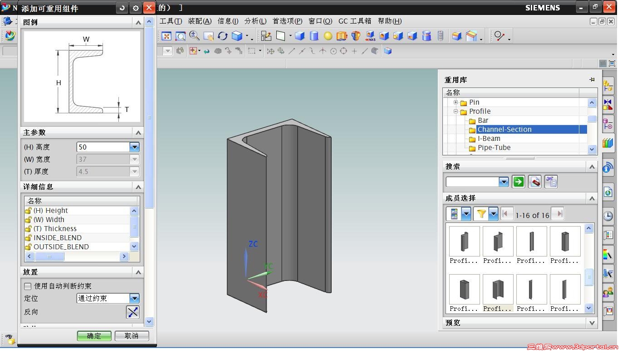Toggle the lock on INSIDE_BLEND row
The width and height of the screenshot is (627, 353).
(x=28, y=238)
